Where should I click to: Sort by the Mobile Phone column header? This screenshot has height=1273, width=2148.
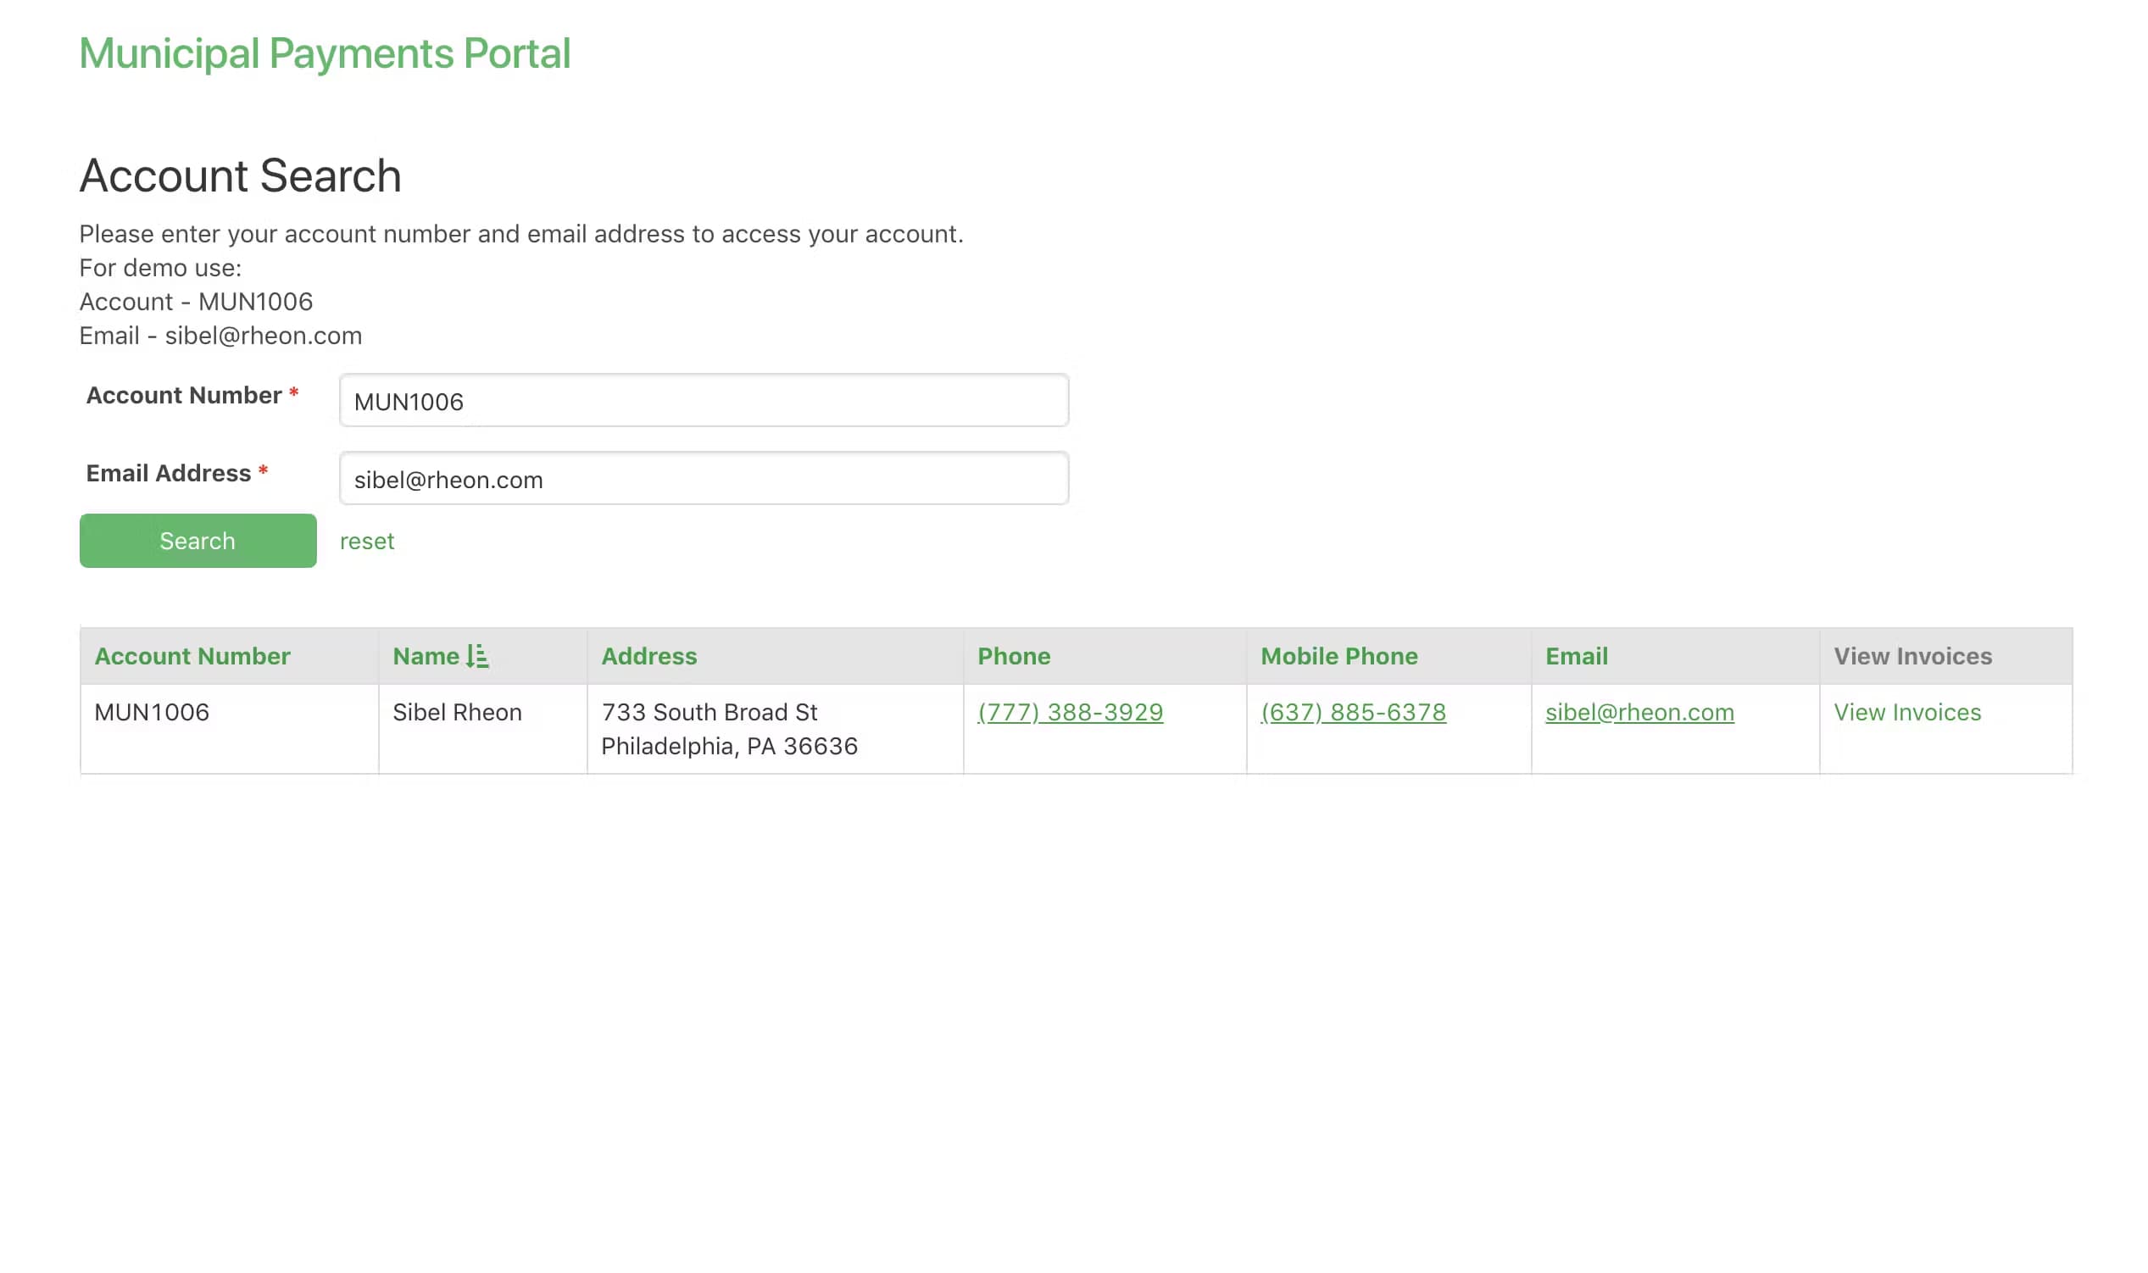click(x=1338, y=656)
